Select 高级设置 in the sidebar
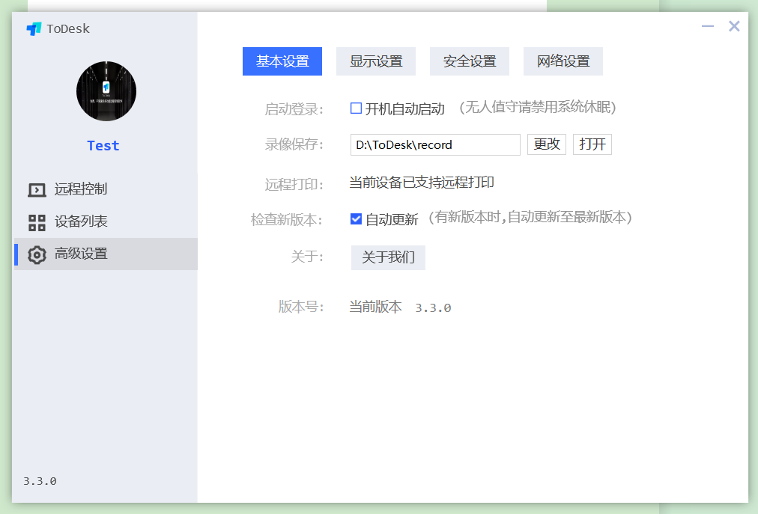Image resolution: width=758 pixels, height=514 pixels. click(x=106, y=254)
